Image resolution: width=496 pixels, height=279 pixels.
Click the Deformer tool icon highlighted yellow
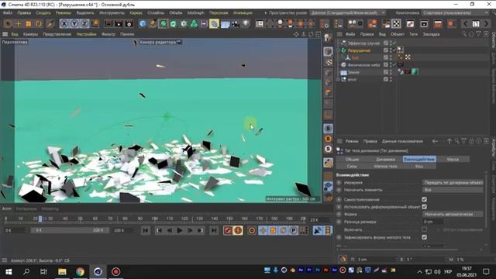214,24
